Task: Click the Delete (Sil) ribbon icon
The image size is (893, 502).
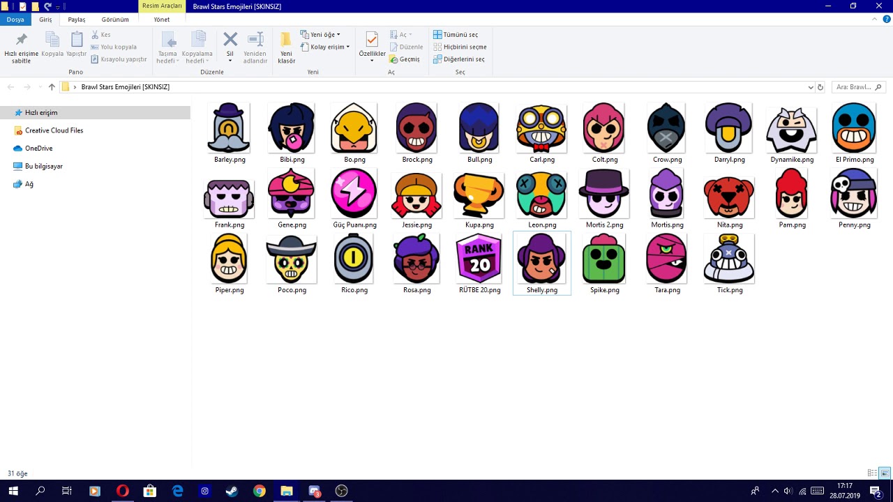Action: 230,38
